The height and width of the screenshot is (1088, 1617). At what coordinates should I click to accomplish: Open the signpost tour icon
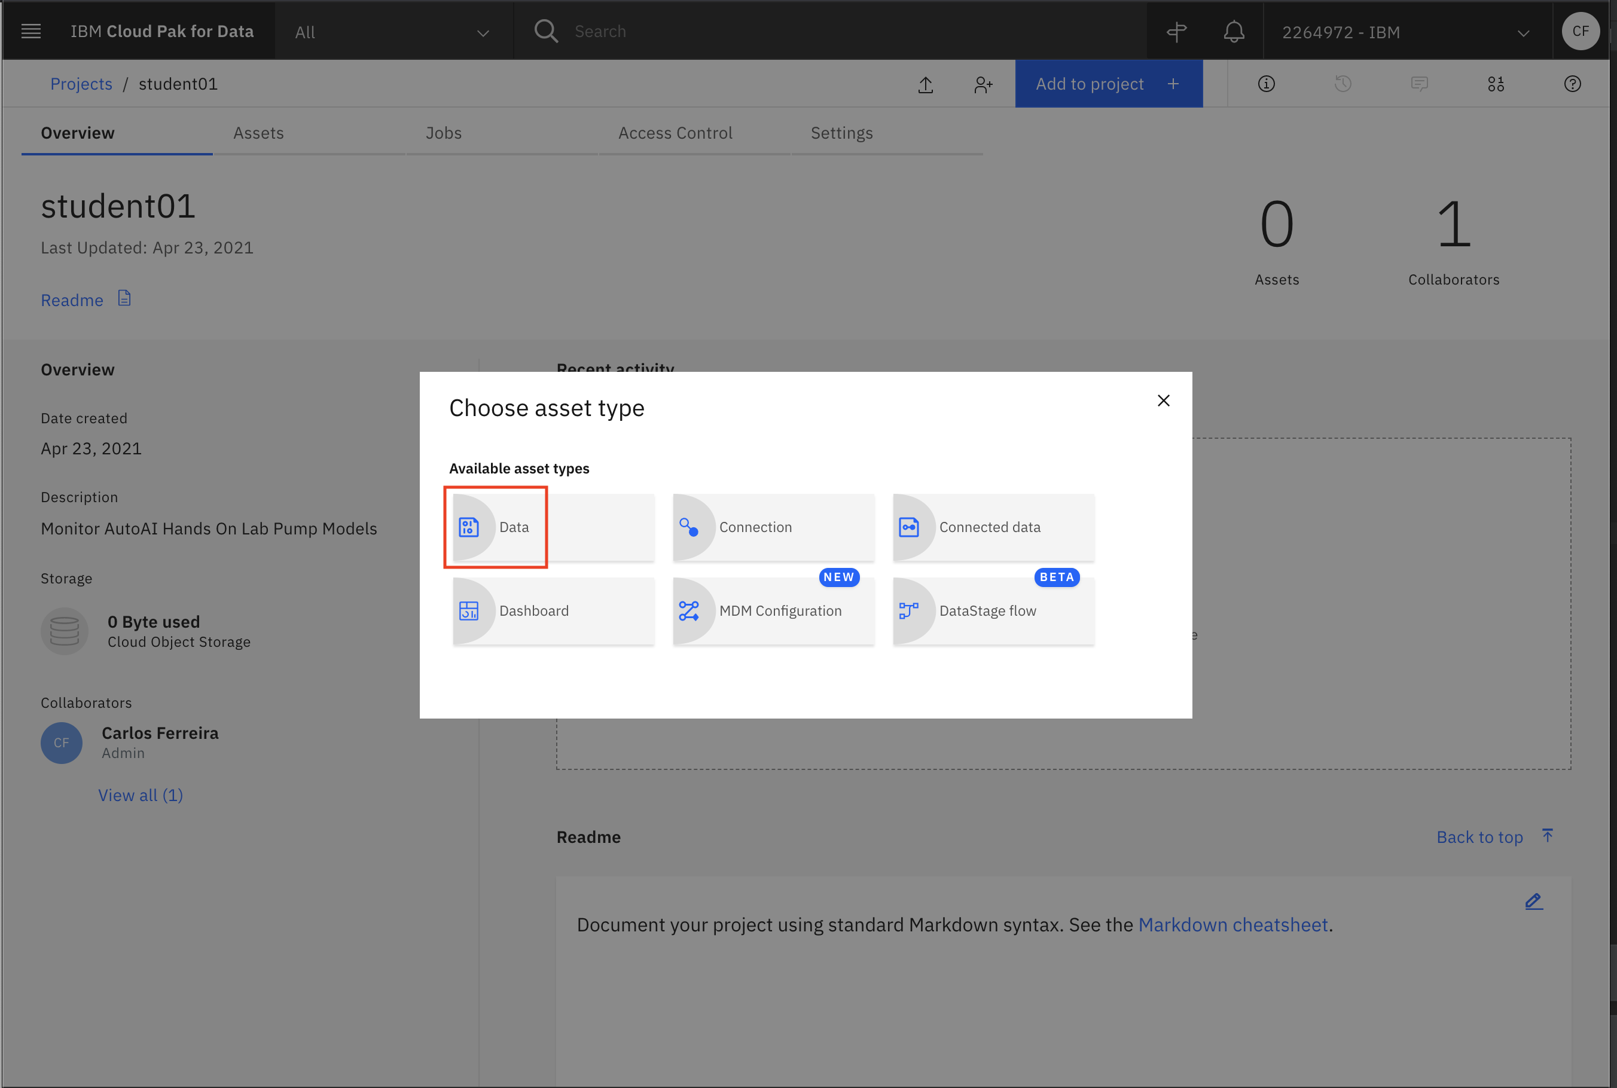(1176, 31)
